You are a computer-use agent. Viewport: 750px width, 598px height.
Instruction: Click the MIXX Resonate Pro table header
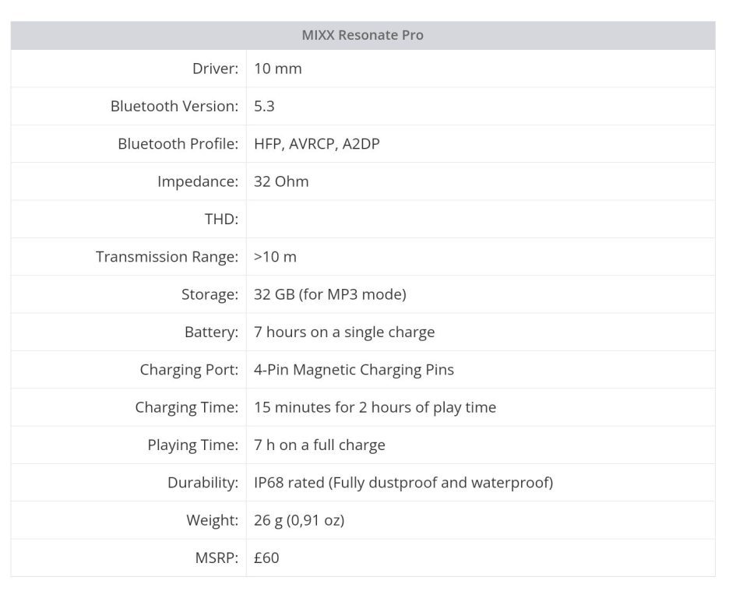click(x=362, y=35)
